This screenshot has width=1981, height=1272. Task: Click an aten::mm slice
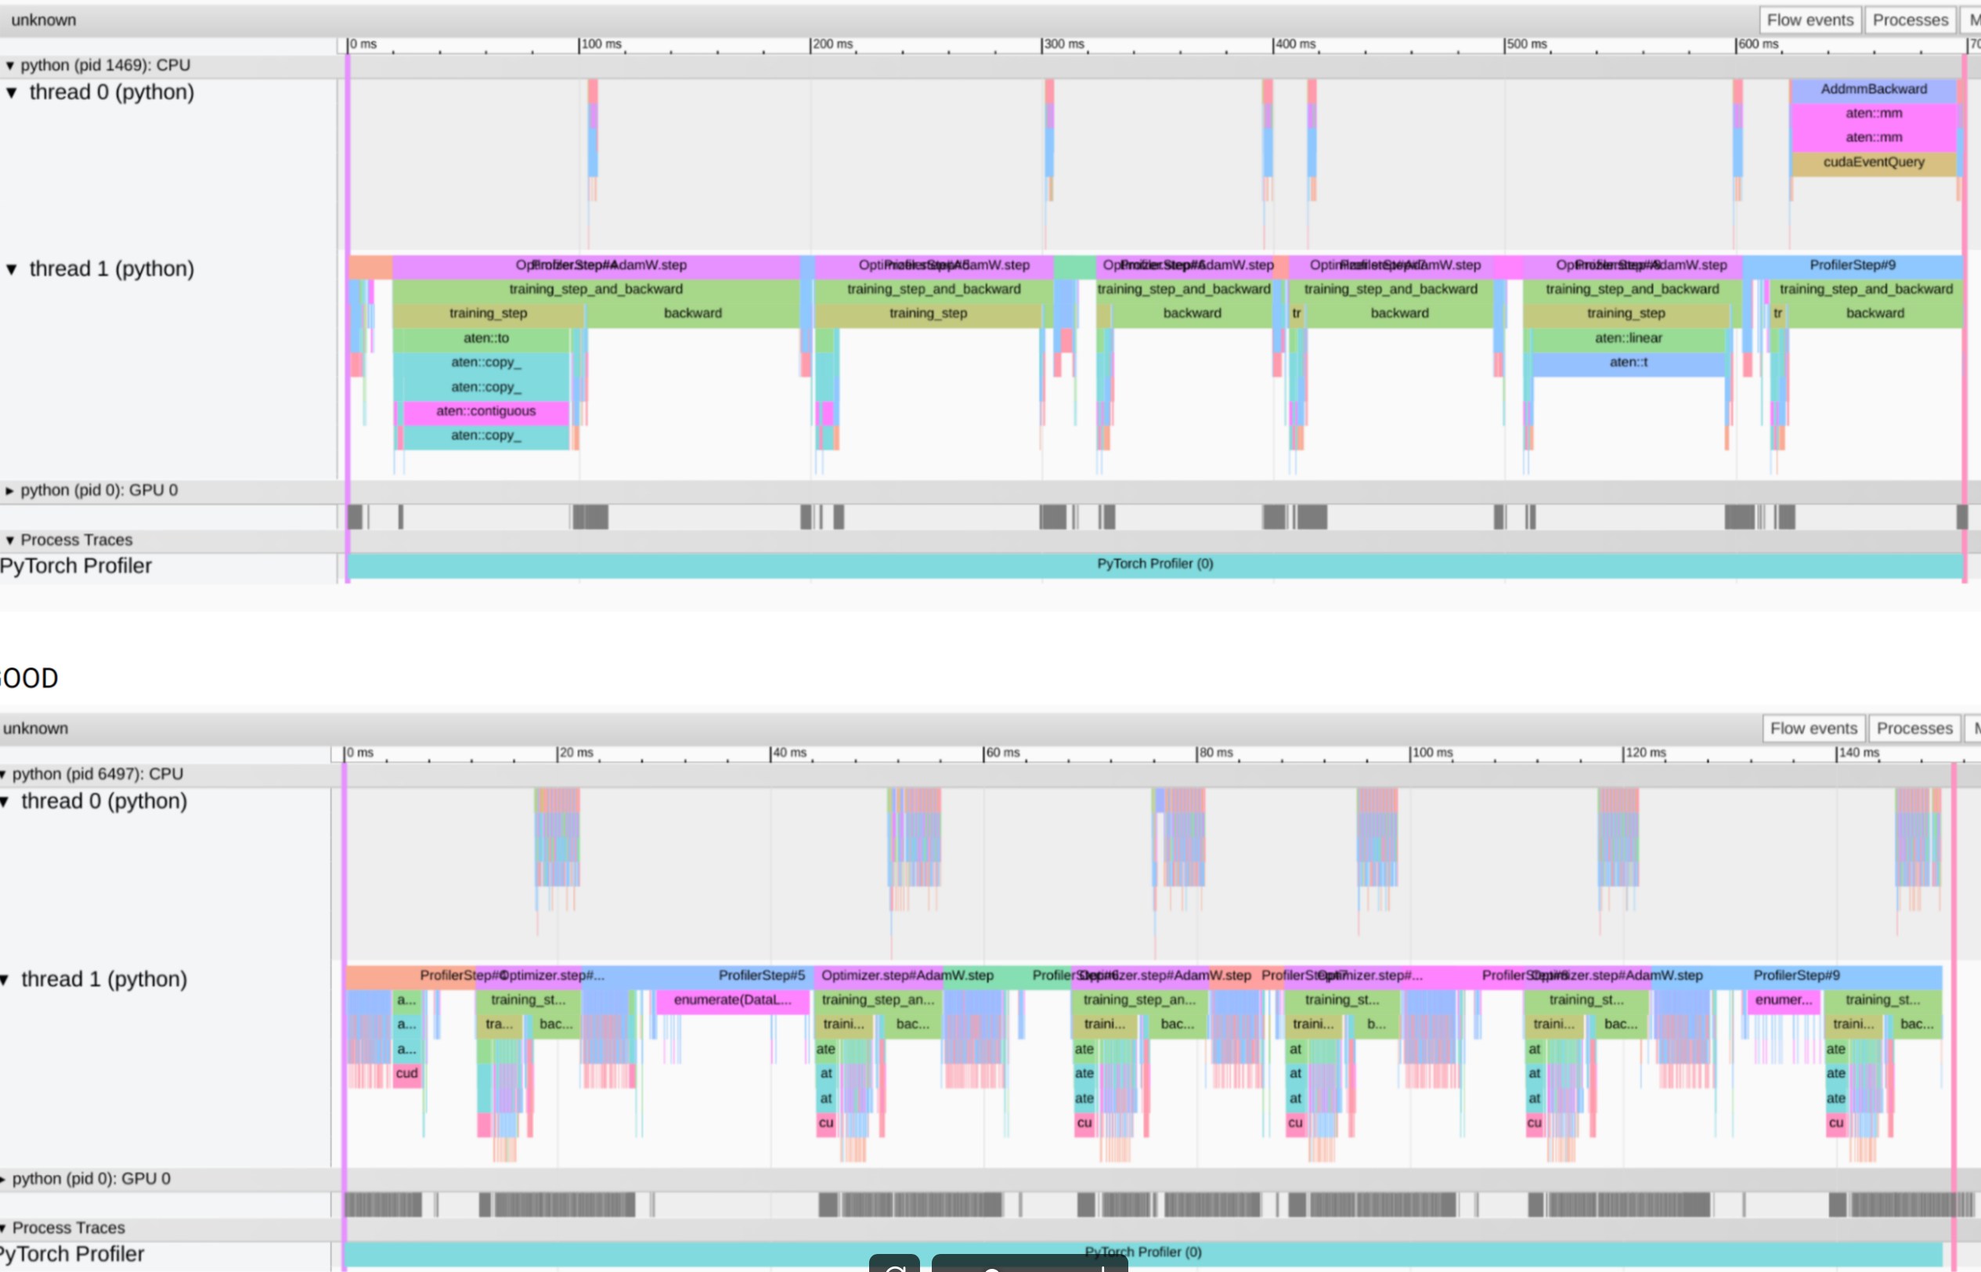pos(1874,113)
